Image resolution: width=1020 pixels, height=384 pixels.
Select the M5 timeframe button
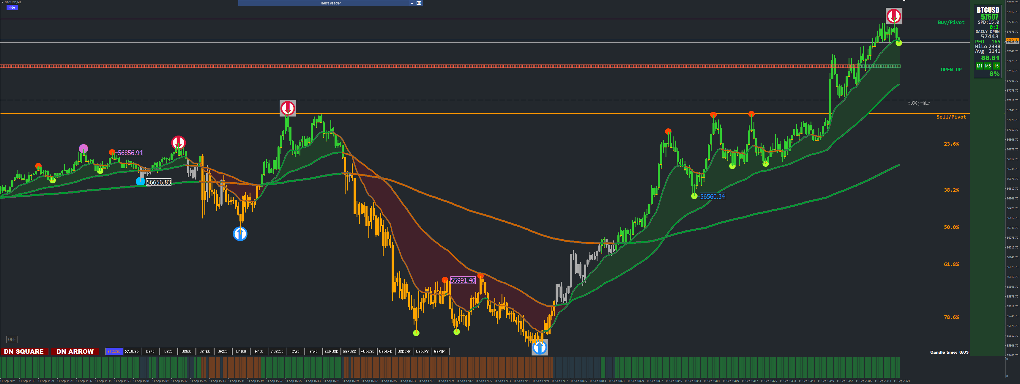[988, 66]
